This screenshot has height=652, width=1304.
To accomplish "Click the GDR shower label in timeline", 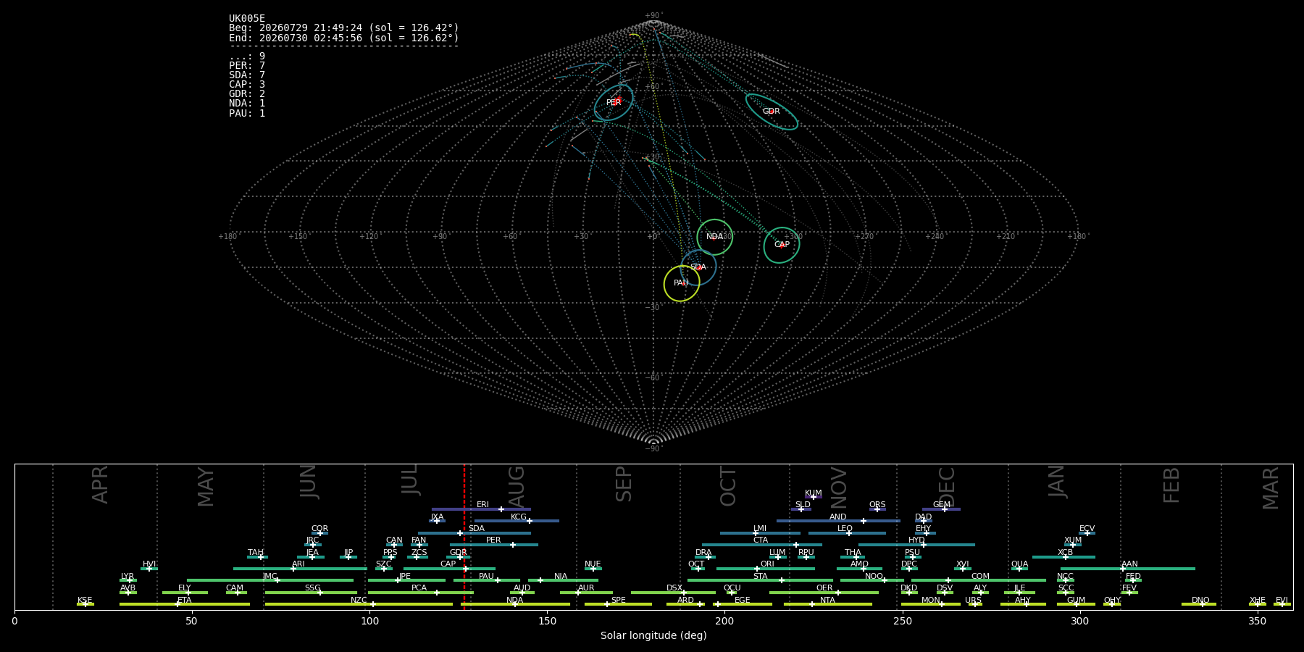I will click(x=459, y=553).
